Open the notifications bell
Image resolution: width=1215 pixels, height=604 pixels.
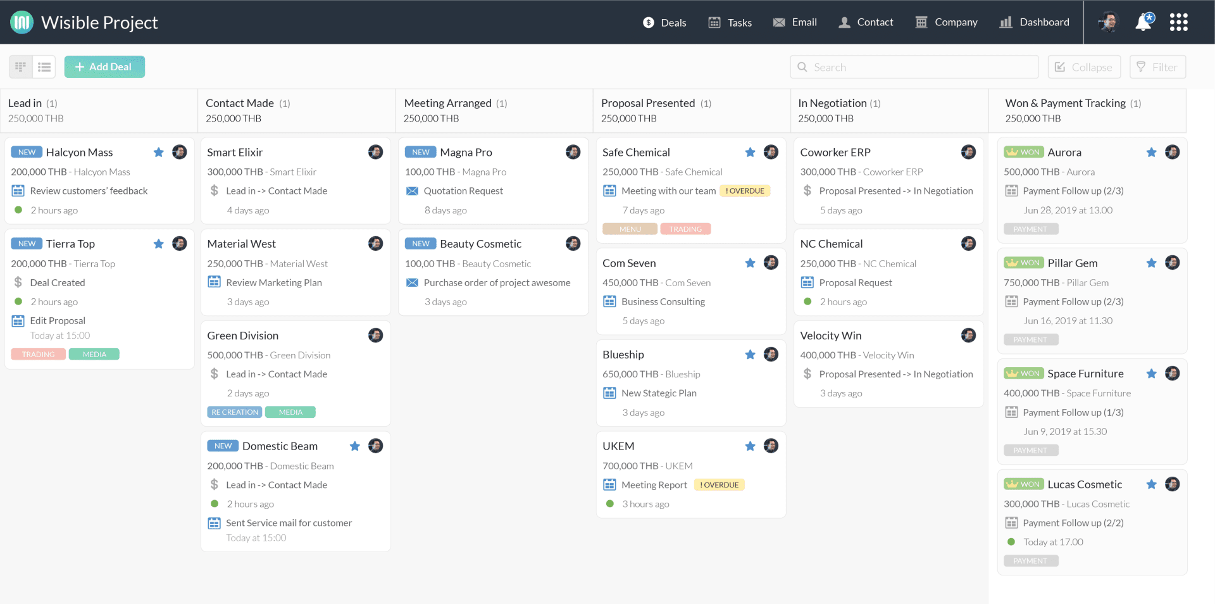pos(1143,22)
